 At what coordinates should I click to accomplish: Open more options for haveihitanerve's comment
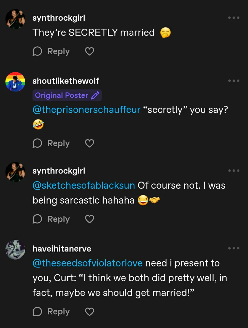(234, 249)
